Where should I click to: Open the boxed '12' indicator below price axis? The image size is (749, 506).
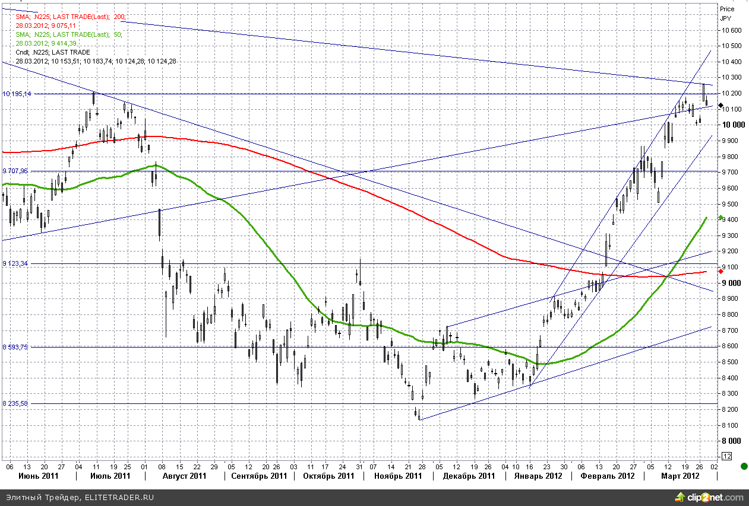pos(726,456)
